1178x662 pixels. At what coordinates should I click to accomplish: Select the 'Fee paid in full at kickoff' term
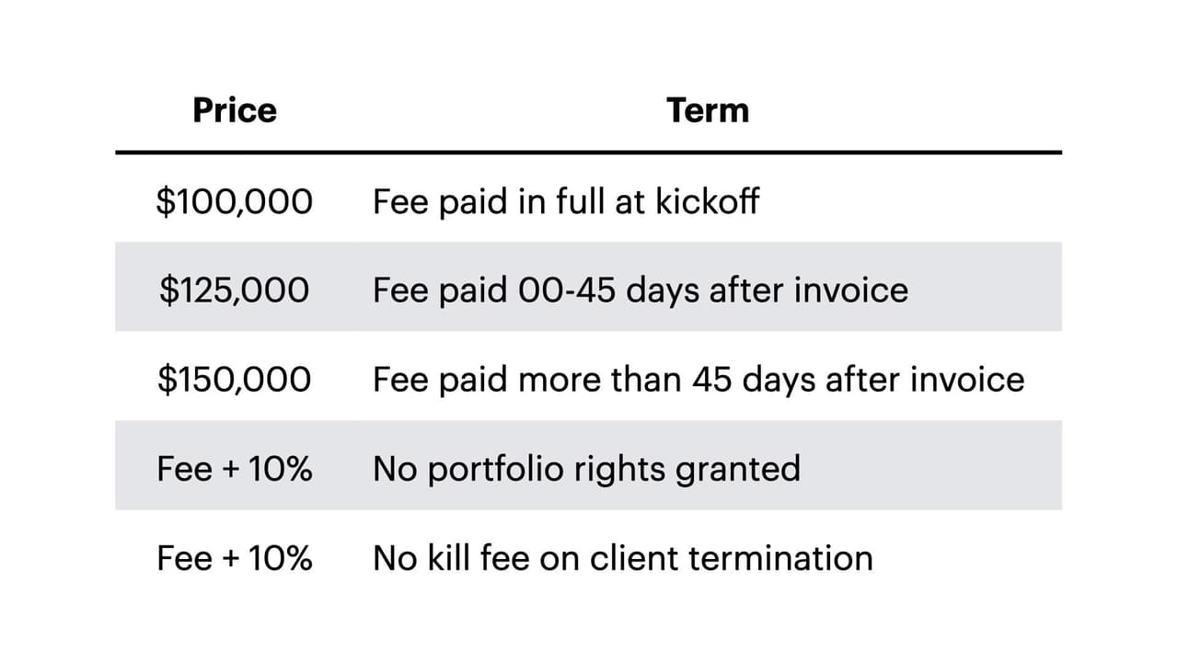coord(566,201)
